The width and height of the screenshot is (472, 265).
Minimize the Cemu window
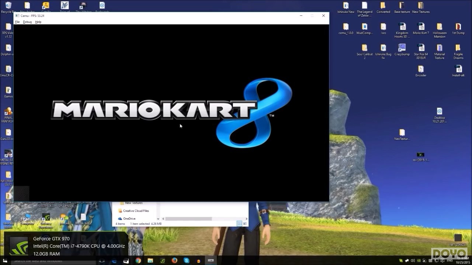pyautogui.click(x=301, y=16)
